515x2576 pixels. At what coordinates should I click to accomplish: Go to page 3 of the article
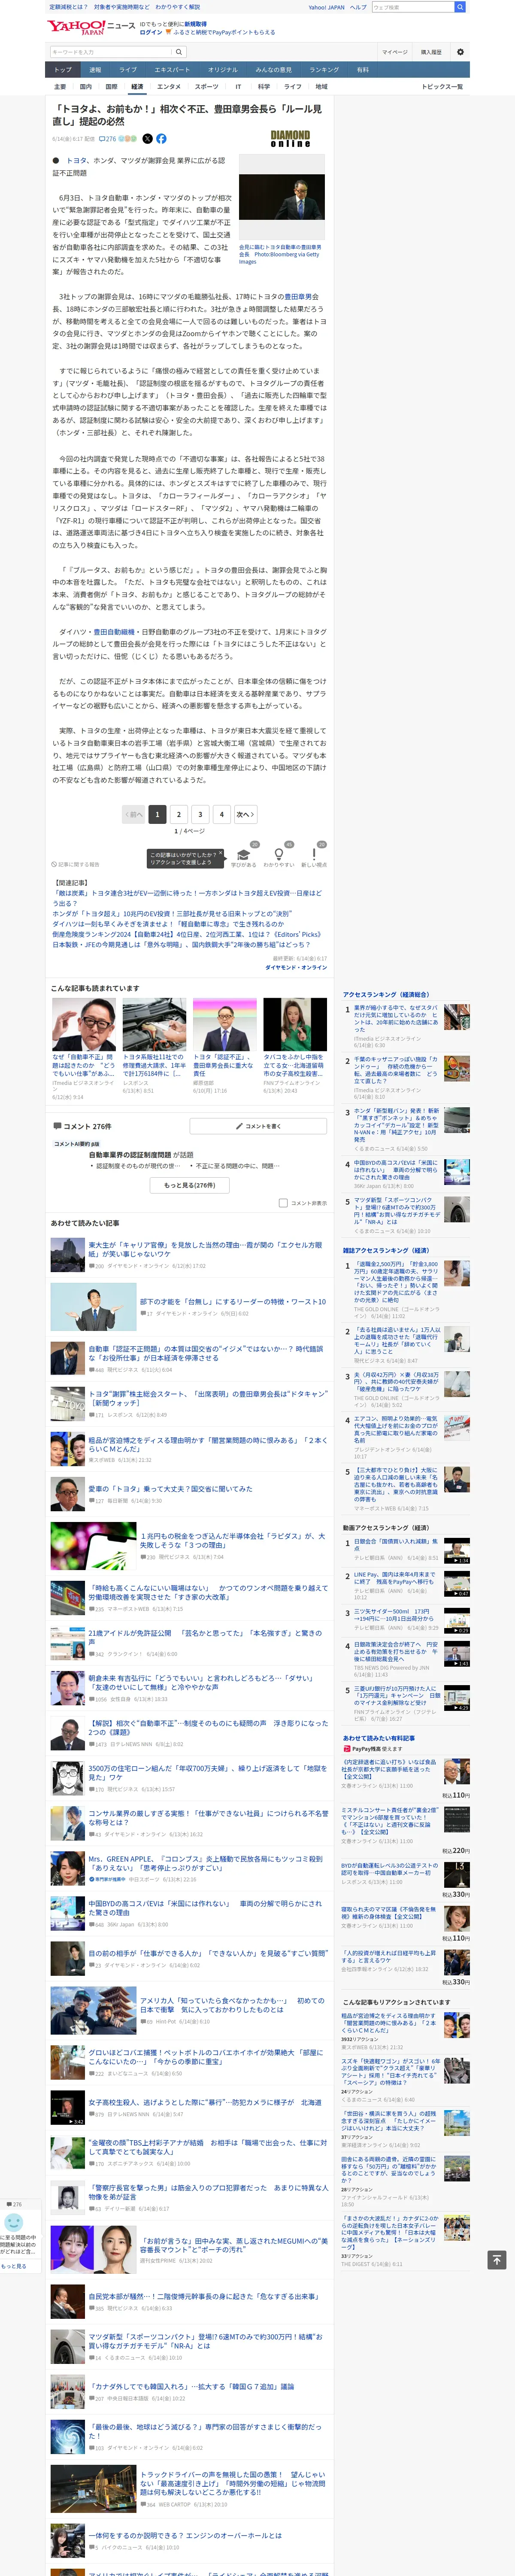click(x=200, y=814)
